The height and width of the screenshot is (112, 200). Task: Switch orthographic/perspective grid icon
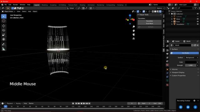133,39
